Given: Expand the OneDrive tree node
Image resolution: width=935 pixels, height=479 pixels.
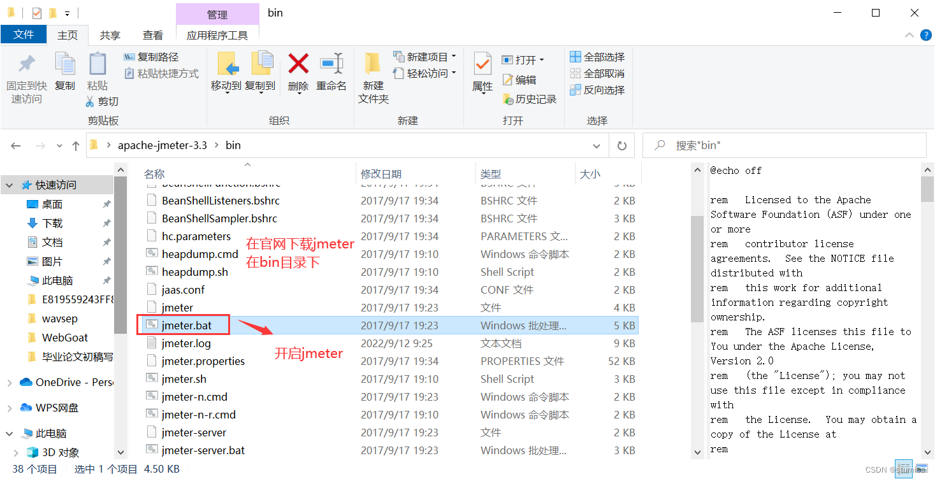Looking at the screenshot, I should (x=10, y=383).
